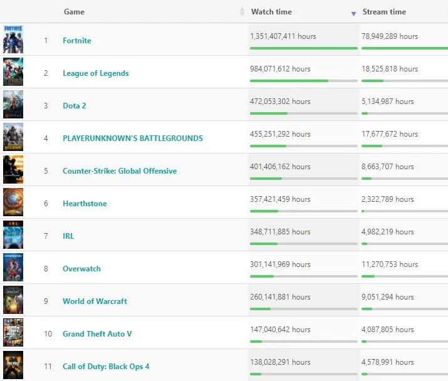448x381 pixels.
Task: Click the IRL cover thumbnail
Action: pyautogui.click(x=13, y=234)
